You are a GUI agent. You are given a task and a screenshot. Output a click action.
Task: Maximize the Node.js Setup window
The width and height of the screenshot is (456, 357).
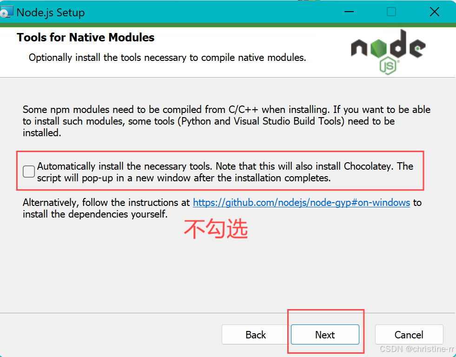click(x=391, y=12)
